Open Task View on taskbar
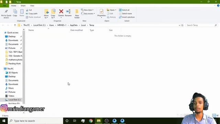The height and width of the screenshot is (124, 220). (75, 121)
